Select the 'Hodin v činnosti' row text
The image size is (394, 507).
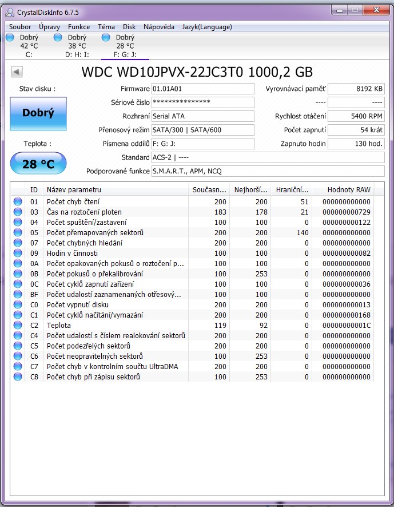tap(72, 253)
